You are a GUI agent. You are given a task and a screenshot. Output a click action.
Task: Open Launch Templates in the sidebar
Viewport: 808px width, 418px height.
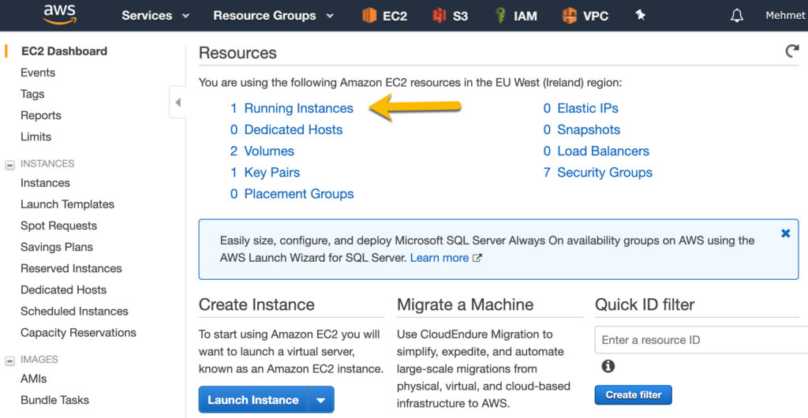[x=68, y=204]
